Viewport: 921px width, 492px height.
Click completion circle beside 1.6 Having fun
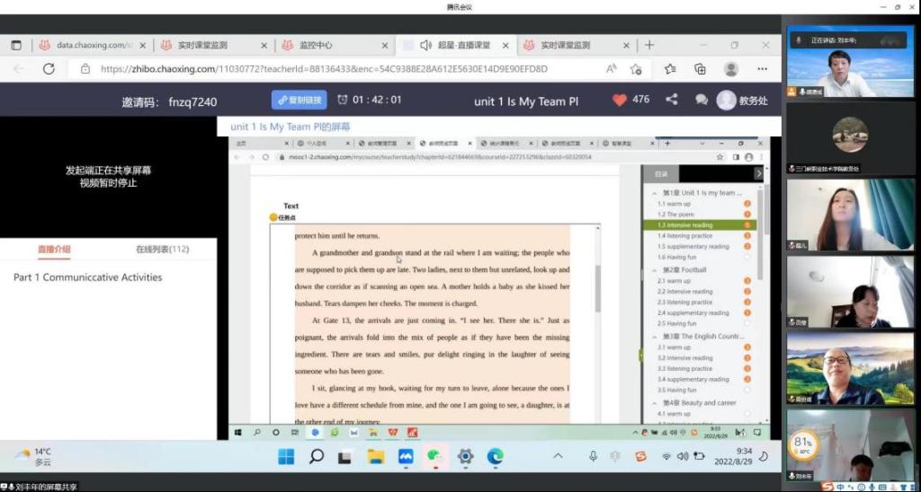pos(747,257)
